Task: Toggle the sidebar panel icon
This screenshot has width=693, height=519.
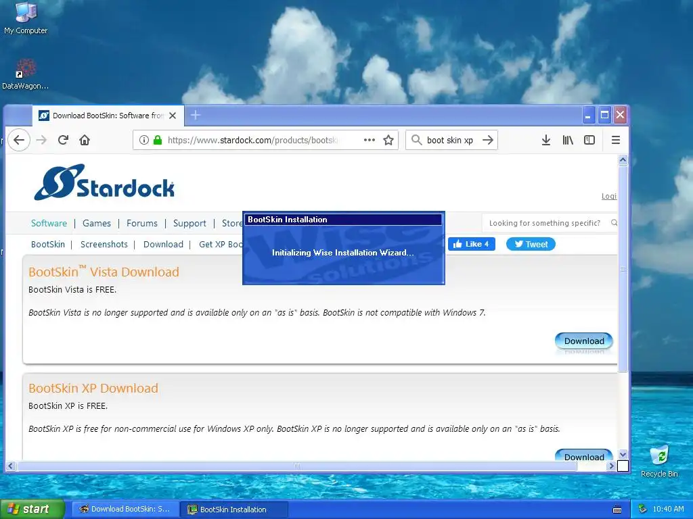Action: pyautogui.click(x=589, y=140)
